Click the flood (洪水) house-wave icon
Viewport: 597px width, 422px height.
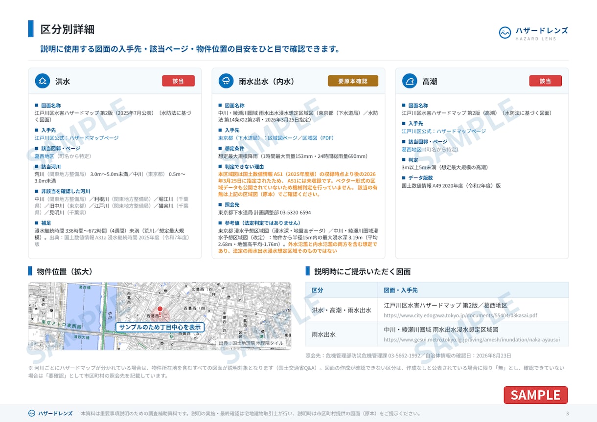click(x=43, y=81)
